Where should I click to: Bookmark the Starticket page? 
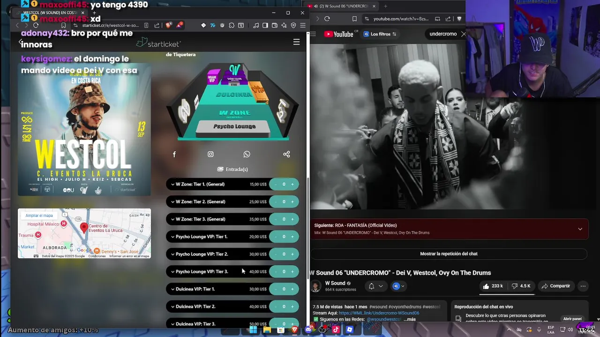pos(63,25)
